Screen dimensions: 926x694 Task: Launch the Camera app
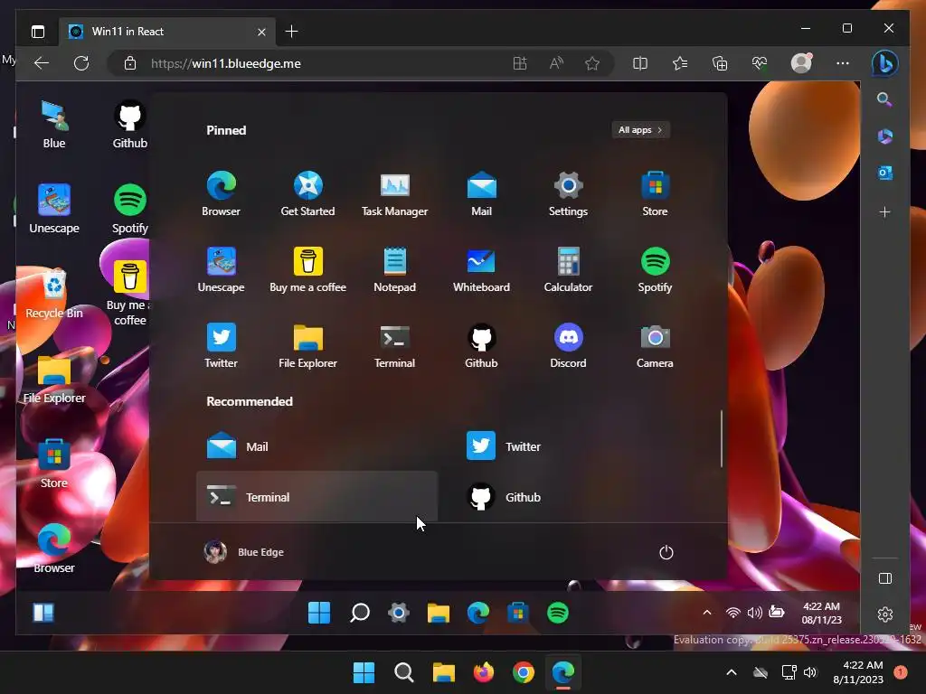click(x=655, y=346)
